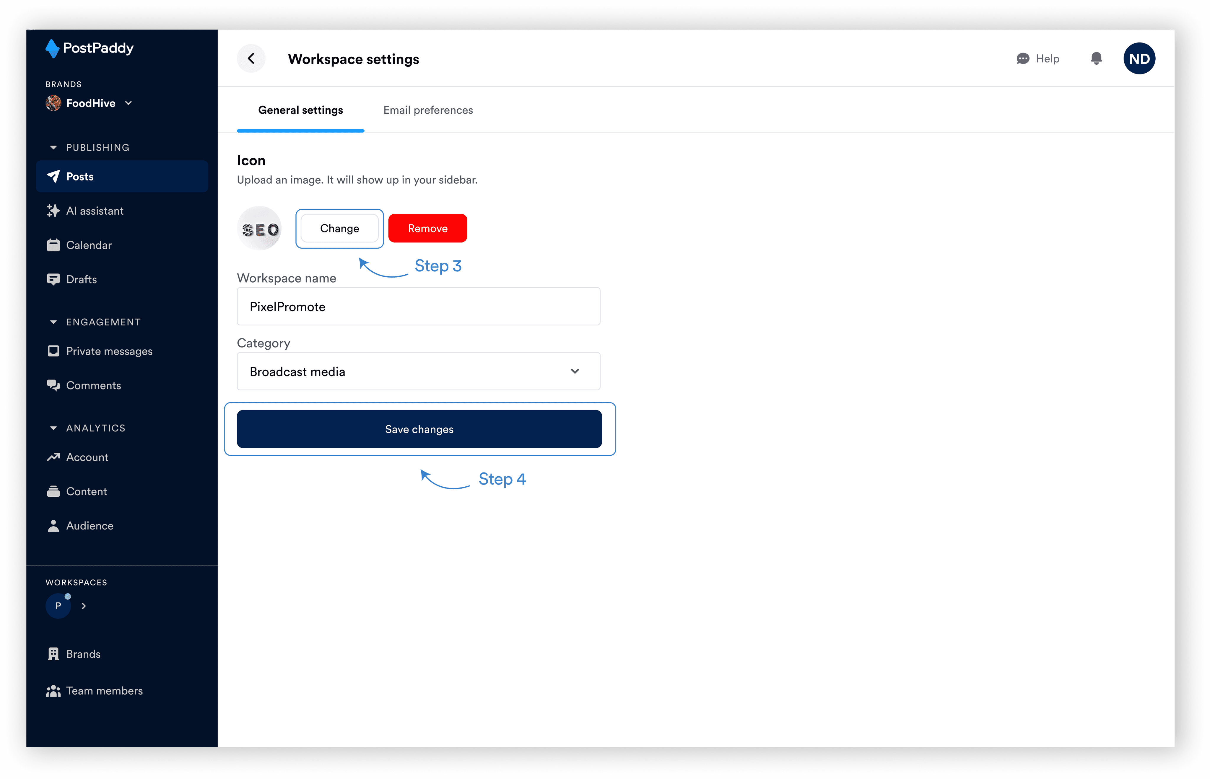1210x779 pixels.
Task: Open the Brands page
Action: pyautogui.click(x=83, y=654)
